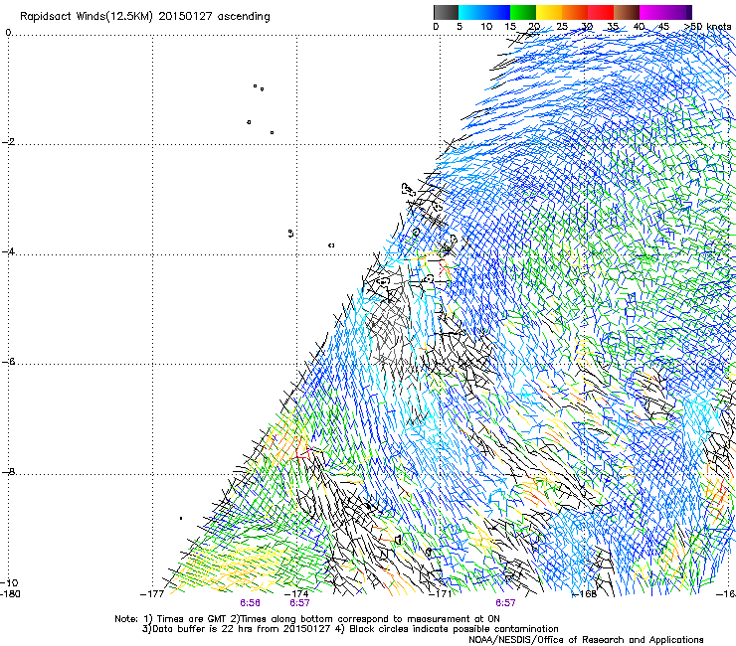Click the '>50 knots' legend label
Image resolution: width=736 pixels, height=646 pixels.
[707, 27]
